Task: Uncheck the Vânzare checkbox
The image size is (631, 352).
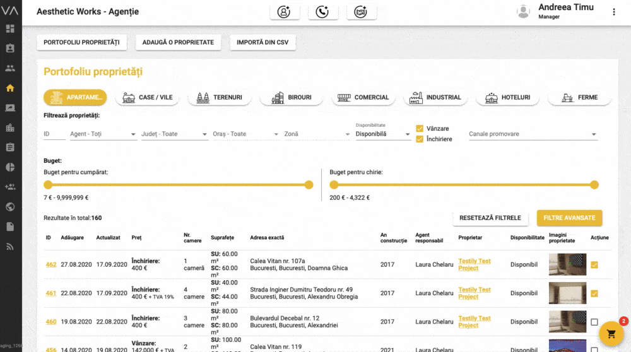Action: click(420, 129)
